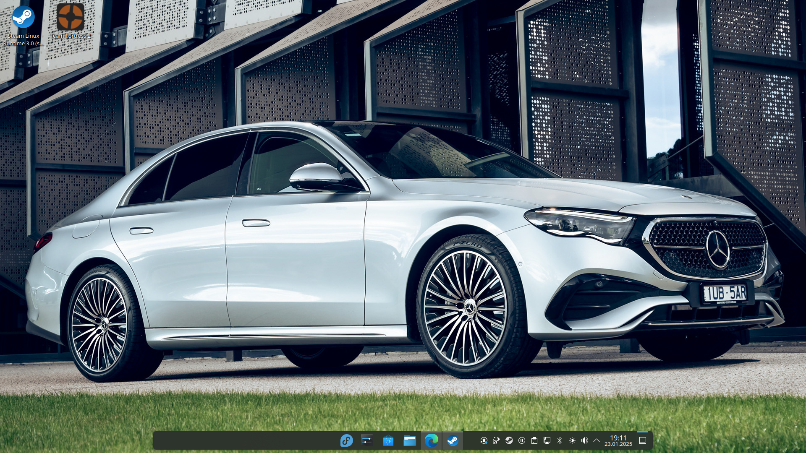The height and width of the screenshot is (453, 806).
Task: Click the Show Desktop button
Action: coord(643,440)
